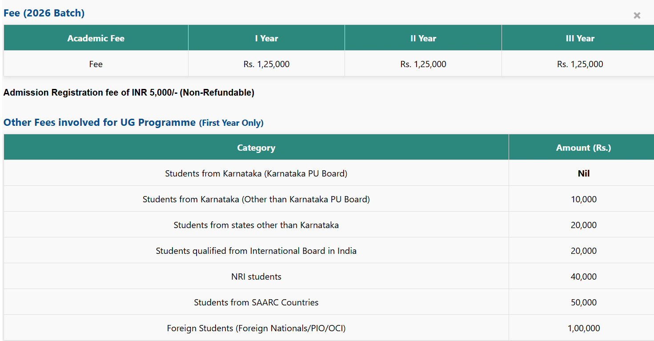Click the SAARC Countries amount 50,000

pos(583,302)
